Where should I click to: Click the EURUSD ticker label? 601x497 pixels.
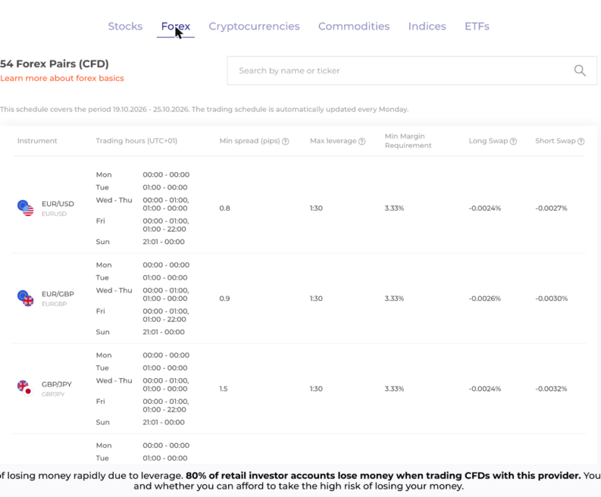(54, 214)
